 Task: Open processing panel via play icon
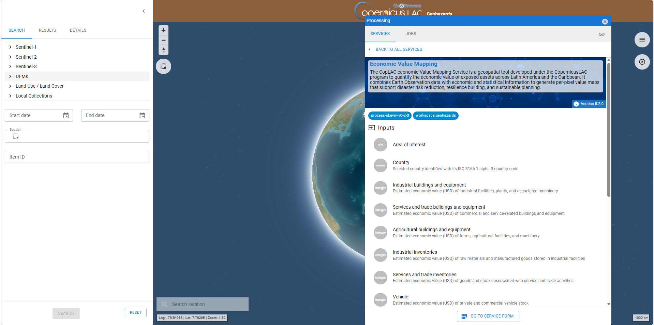click(x=642, y=62)
